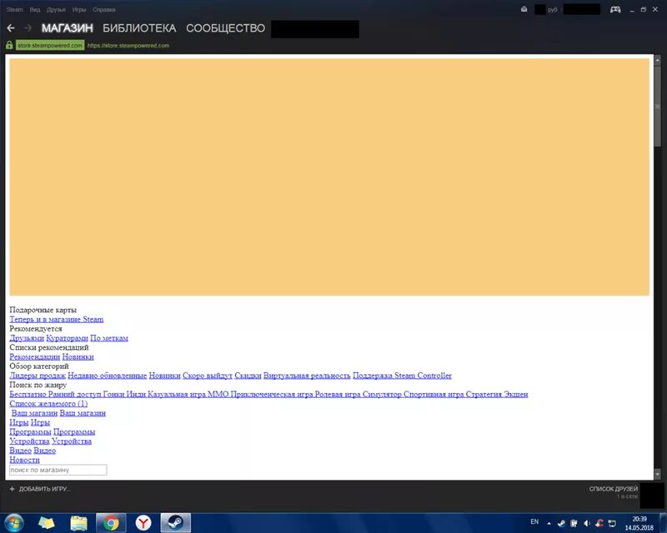667x533 pixels.
Task: Click the ДОБАВИТЬ ИГРУ button
Action: (x=40, y=489)
